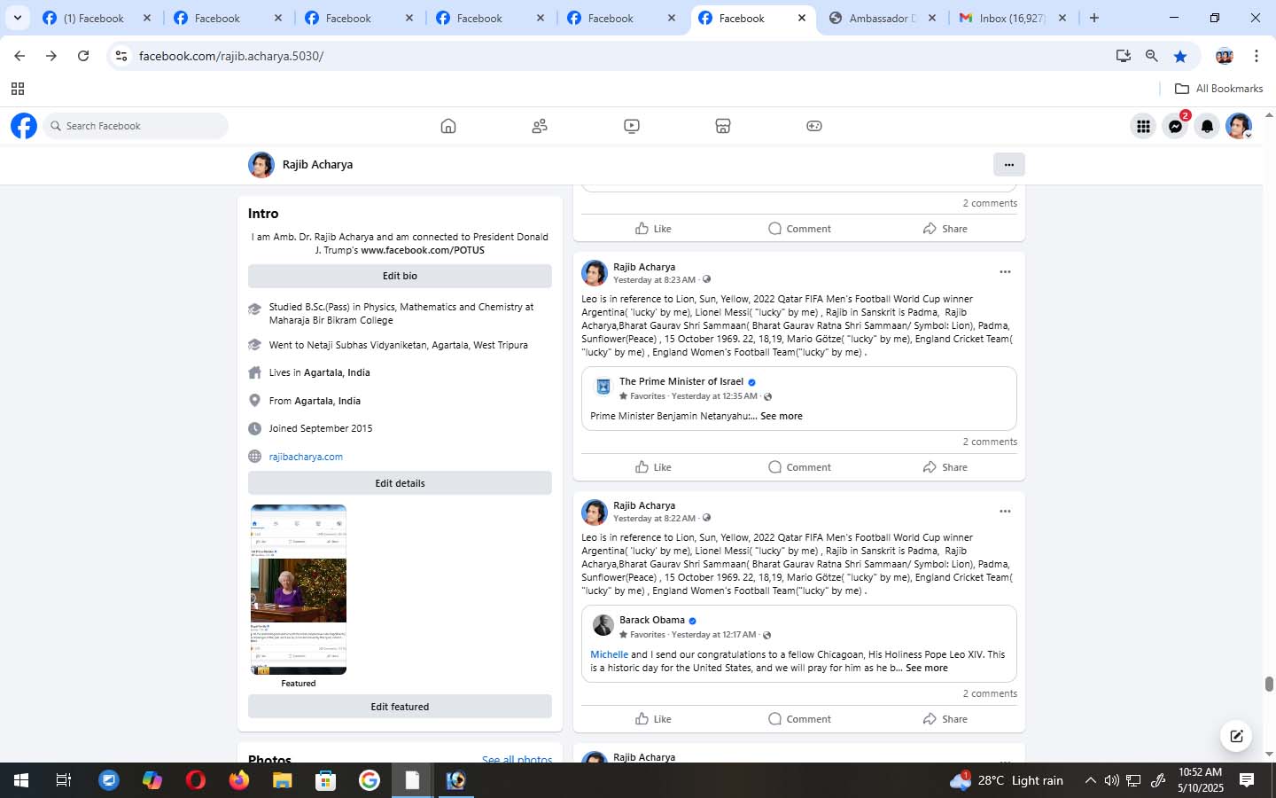Close the Ambassador tab
Image resolution: width=1276 pixels, height=798 pixels.
931,18
